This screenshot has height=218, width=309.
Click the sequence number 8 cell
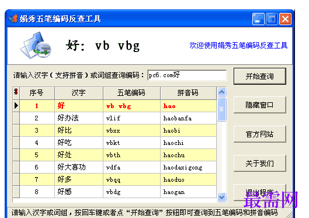(37, 192)
